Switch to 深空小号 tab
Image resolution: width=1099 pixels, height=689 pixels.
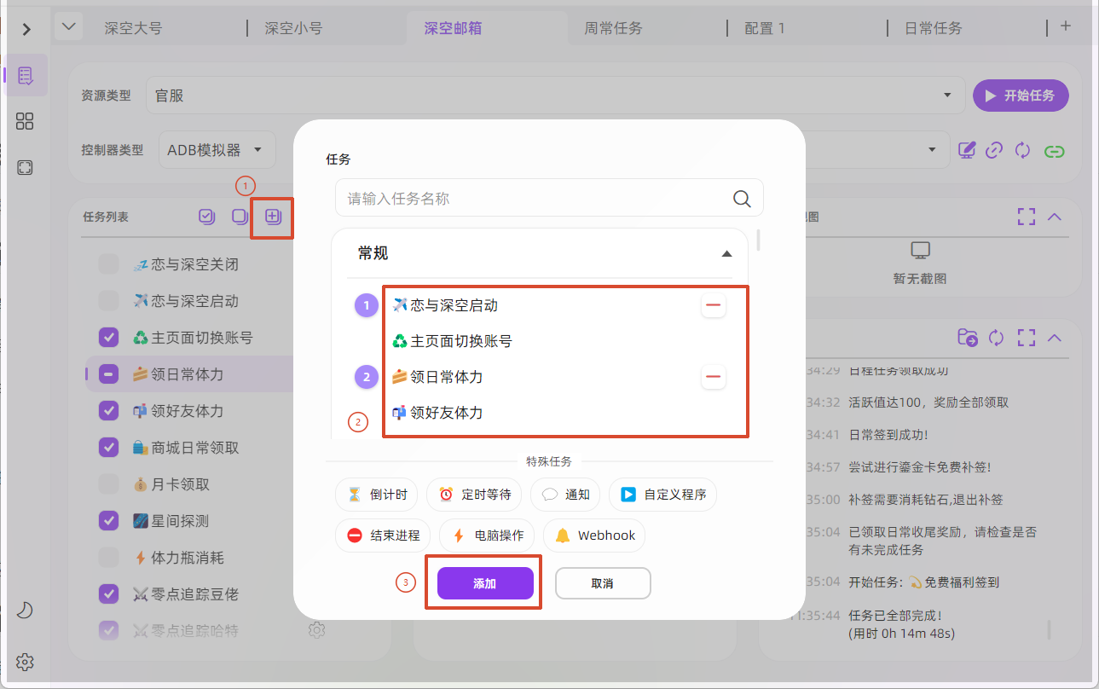(x=293, y=28)
